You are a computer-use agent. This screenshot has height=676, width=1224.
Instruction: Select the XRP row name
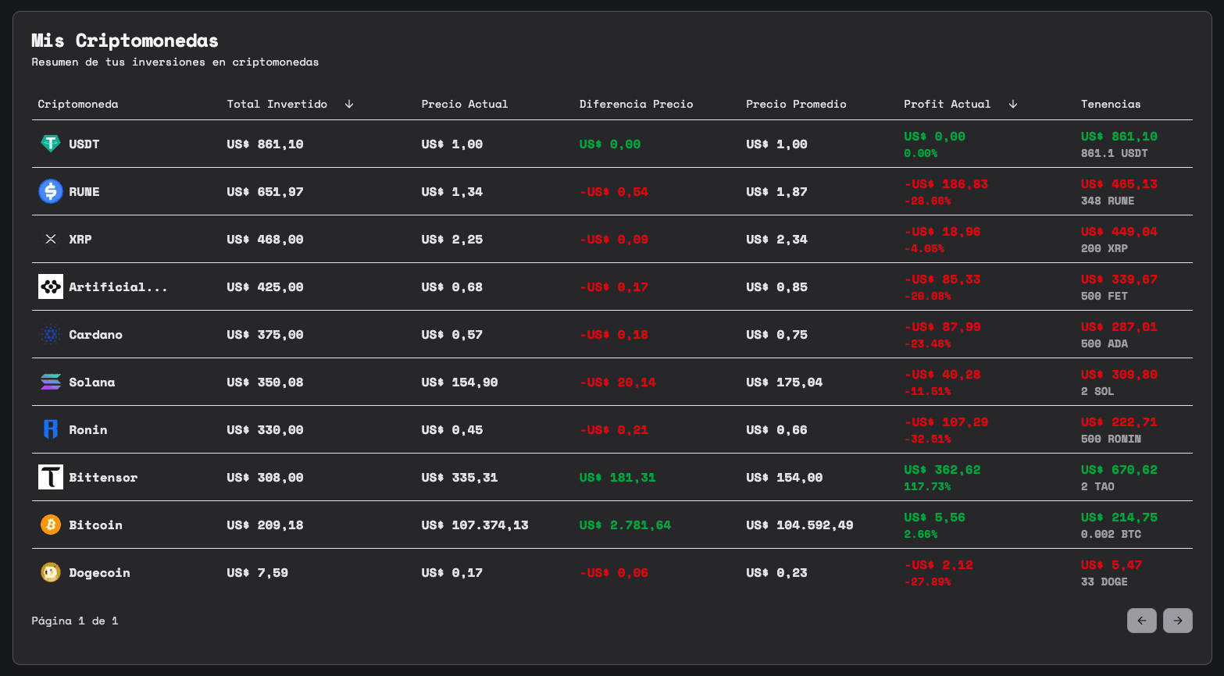80,239
